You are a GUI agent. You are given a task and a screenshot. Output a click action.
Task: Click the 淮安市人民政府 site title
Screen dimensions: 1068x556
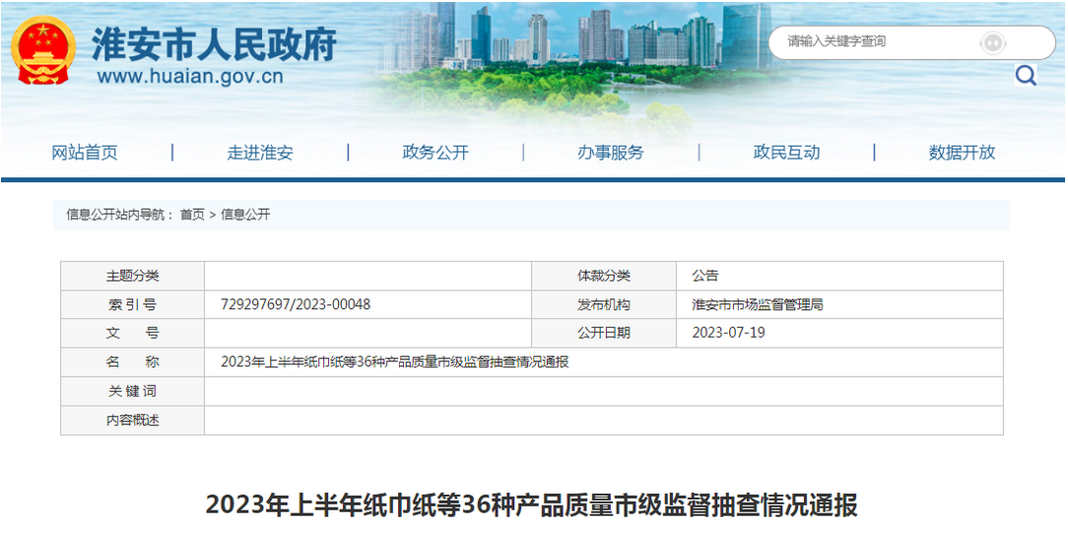click(x=214, y=45)
